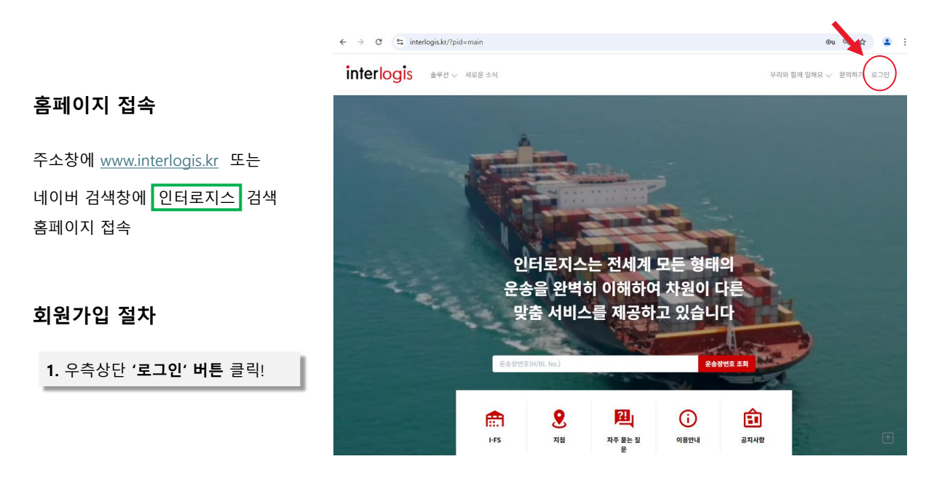This screenshot has width=926, height=483.
Task: Expand the 우리와 함께 일해요 dropdown
Action: click(x=801, y=75)
